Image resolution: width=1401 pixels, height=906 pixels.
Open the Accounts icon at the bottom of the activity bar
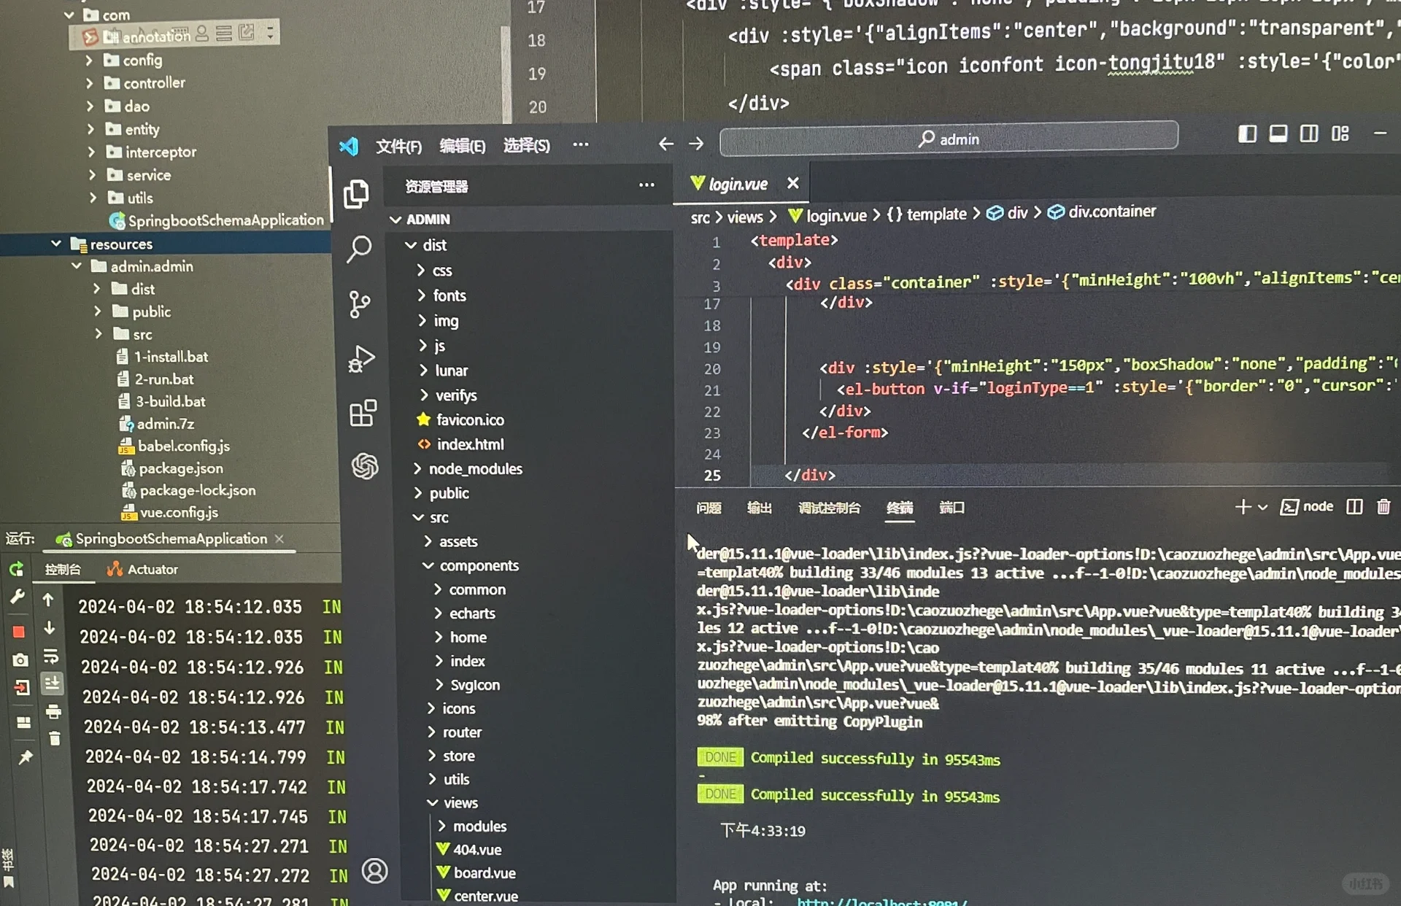coord(375,870)
